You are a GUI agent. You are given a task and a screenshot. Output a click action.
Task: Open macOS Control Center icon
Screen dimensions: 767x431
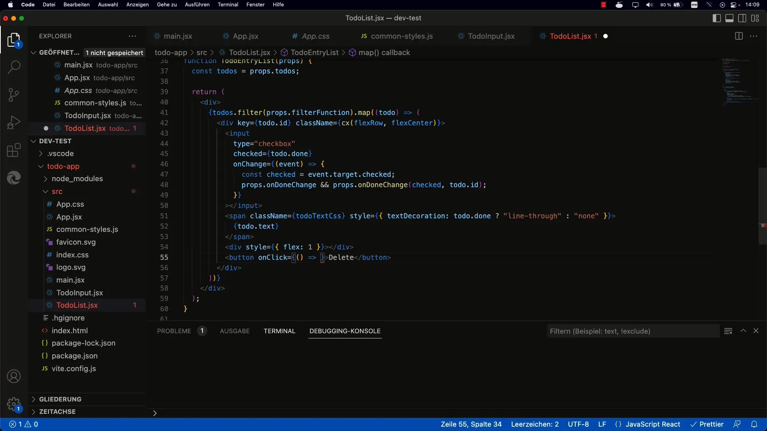click(734, 5)
